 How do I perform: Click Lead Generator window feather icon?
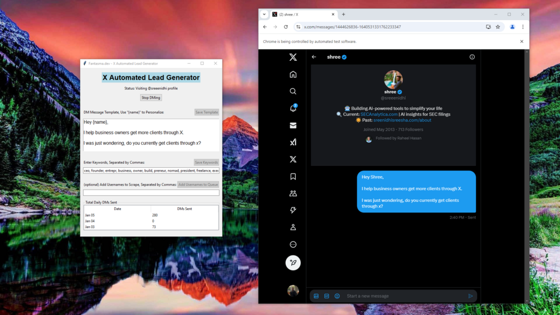85,63
